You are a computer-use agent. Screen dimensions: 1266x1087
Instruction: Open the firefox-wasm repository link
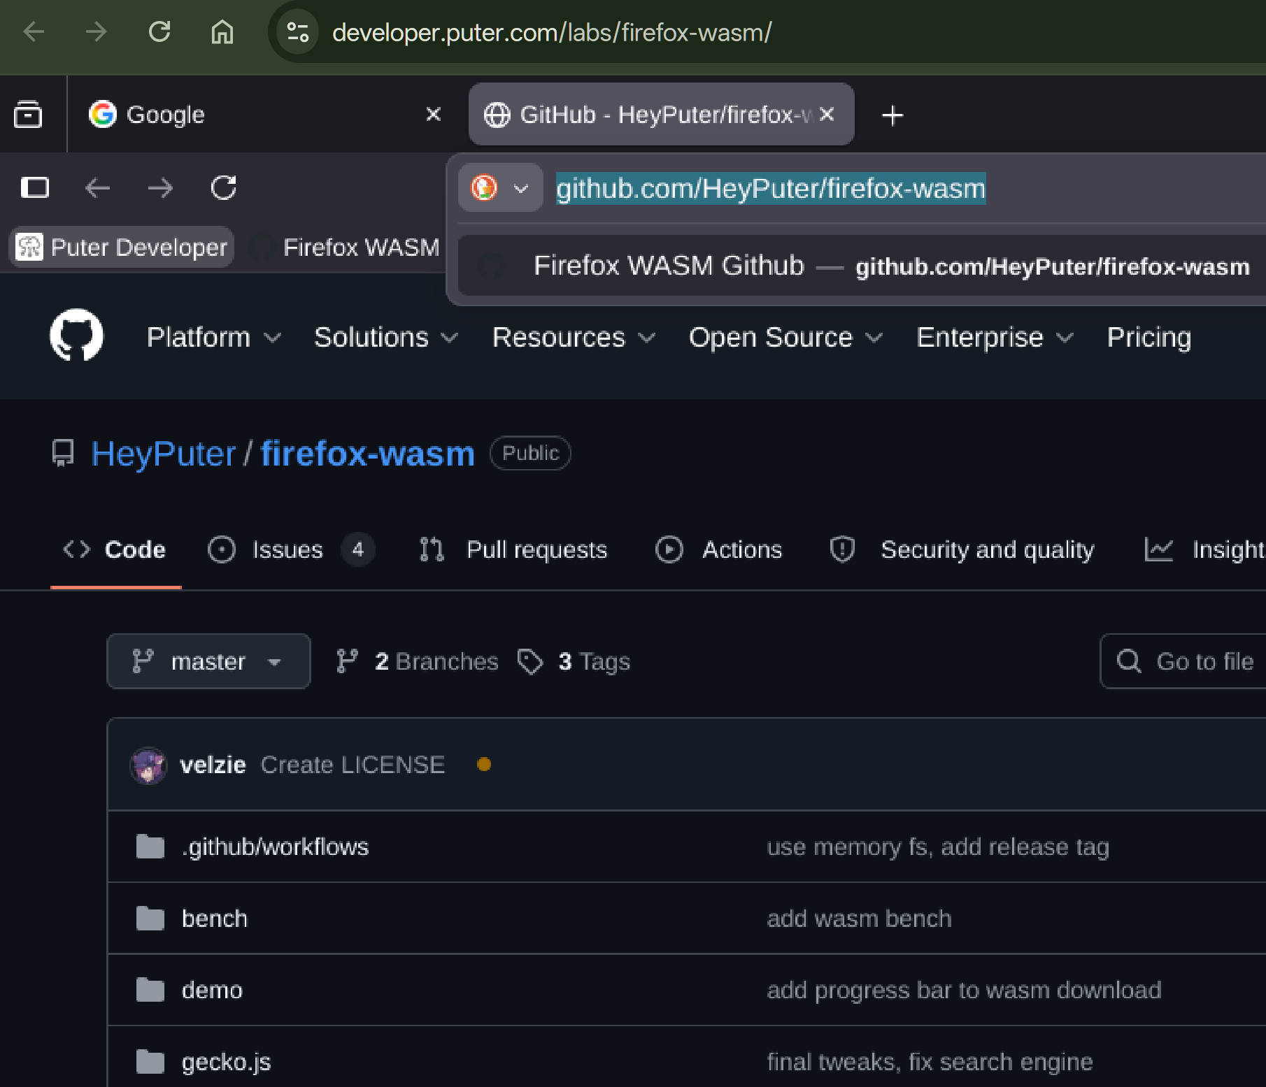tap(368, 454)
